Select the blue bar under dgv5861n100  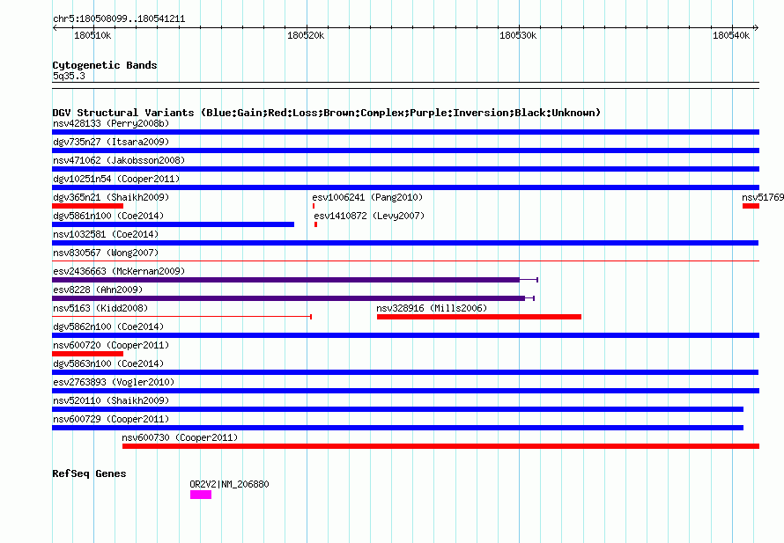coord(173,224)
